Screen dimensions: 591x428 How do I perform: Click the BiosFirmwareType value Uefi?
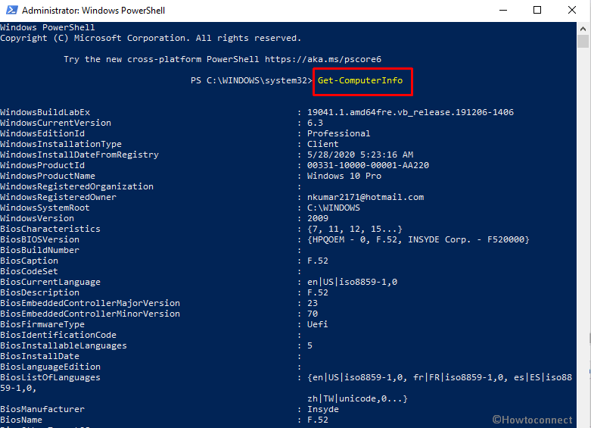(317, 324)
